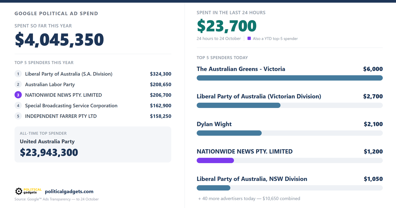Click the rank 1 number badge
This screenshot has width=396, height=208.
point(18,74)
